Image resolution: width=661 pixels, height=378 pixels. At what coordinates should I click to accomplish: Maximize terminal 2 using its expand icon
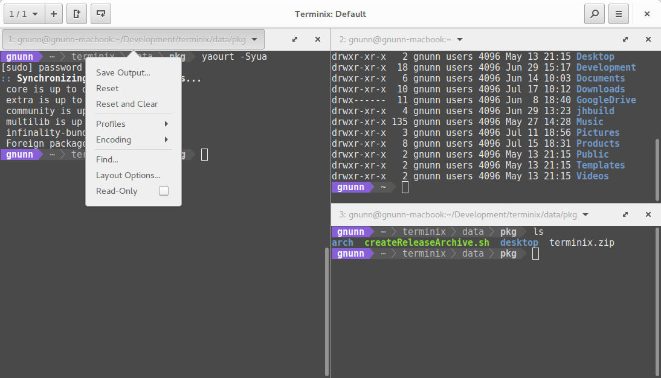(625, 39)
